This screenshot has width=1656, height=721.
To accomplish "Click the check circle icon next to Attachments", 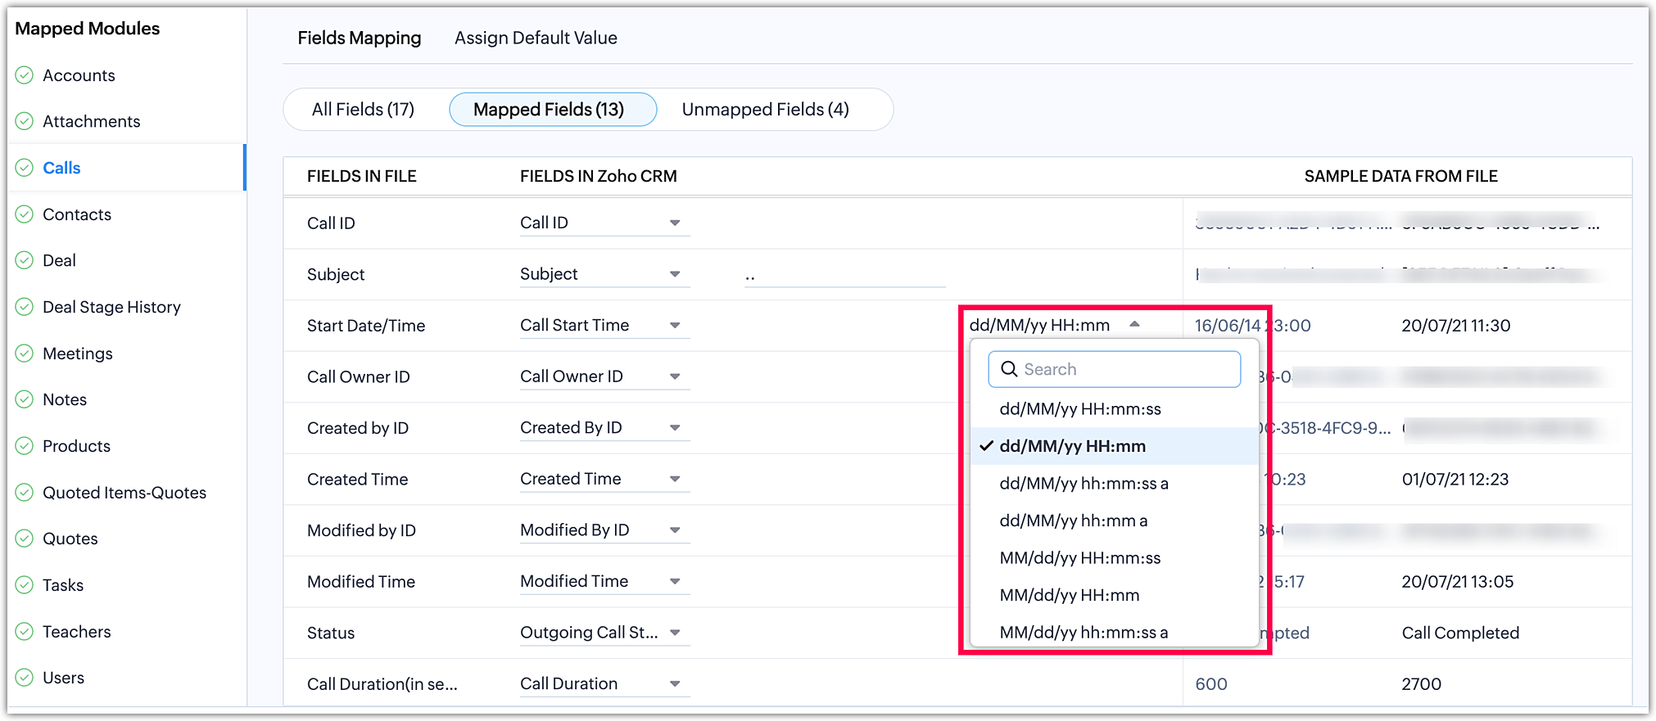I will click(x=25, y=121).
